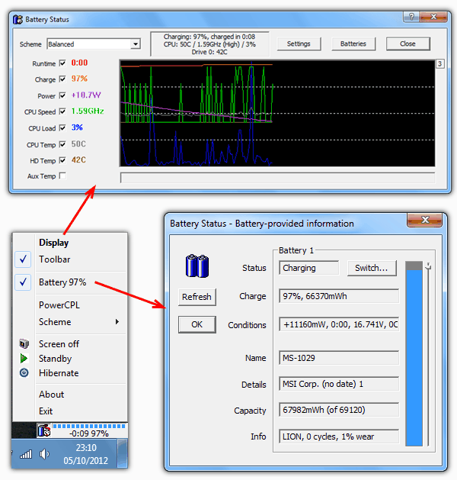Click the speaker volume tray icon

pyautogui.click(x=44, y=454)
